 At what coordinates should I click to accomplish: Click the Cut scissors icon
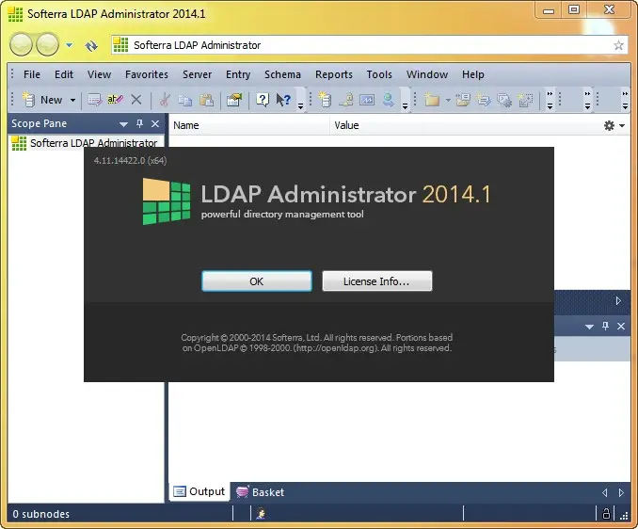tap(165, 100)
